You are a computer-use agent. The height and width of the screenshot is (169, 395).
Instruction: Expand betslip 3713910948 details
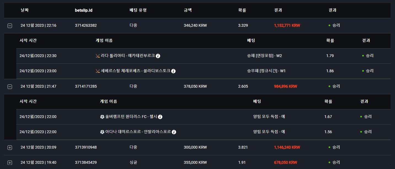click(10, 147)
